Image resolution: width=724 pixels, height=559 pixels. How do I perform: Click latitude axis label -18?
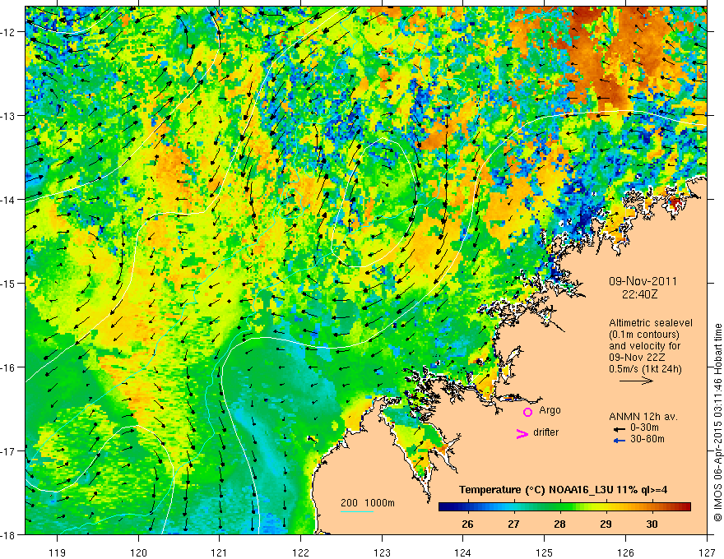pos(9,534)
